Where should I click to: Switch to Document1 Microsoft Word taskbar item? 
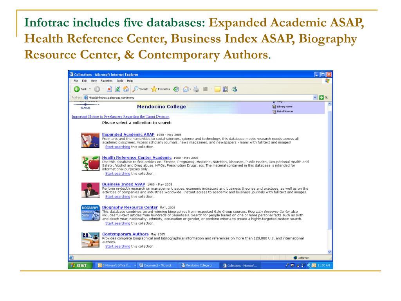click(x=158, y=265)
